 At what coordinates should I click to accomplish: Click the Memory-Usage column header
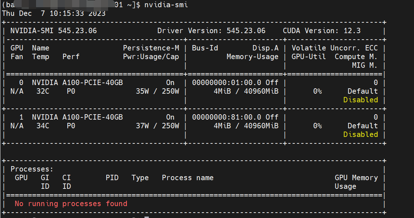[x=252, y=57]
